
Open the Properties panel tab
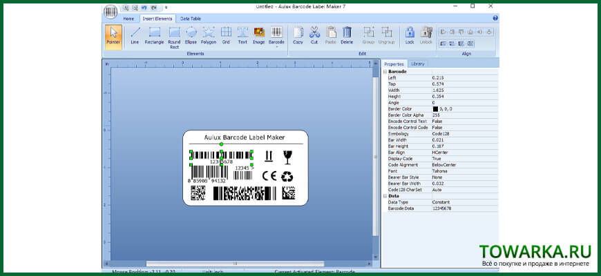click(x=394, y=64)
